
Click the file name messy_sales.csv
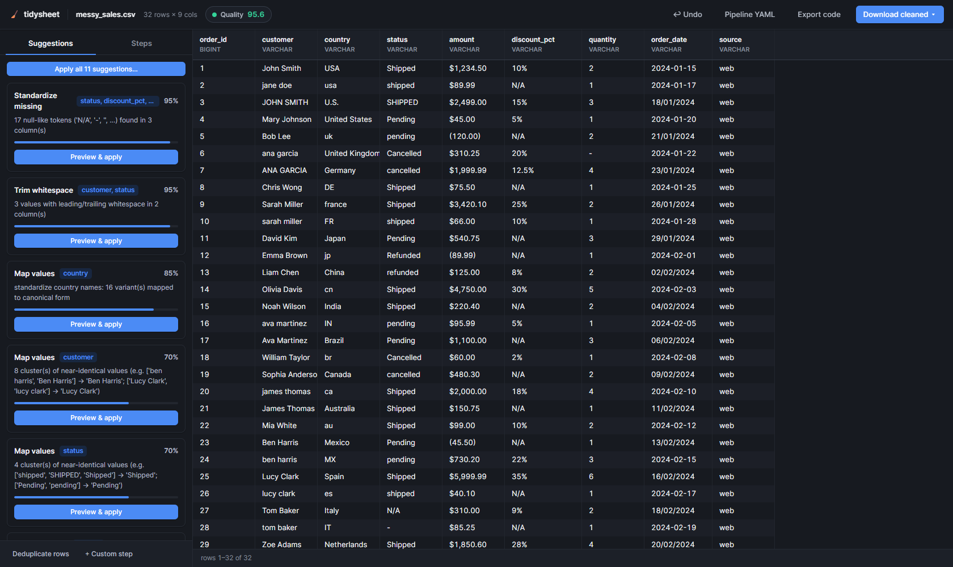(x=106, y=15)
